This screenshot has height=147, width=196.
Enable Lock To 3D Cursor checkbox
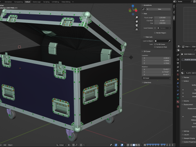(155, 44)
